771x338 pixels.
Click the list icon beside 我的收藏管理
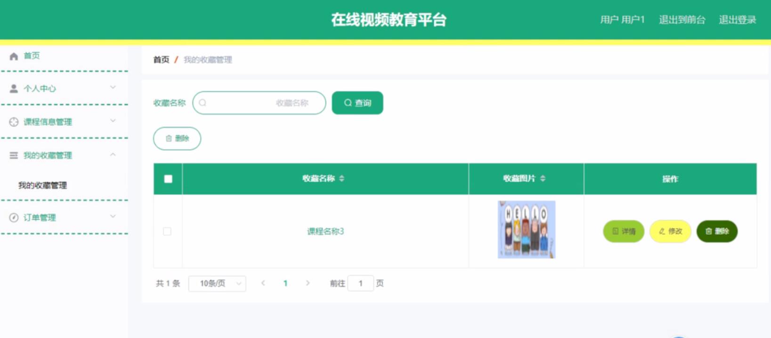[x=14, y=155]
